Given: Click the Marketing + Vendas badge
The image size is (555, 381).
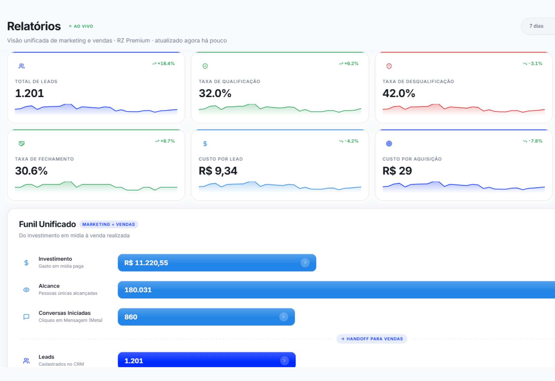Looking at the screenshot, I should click(109, 224).
